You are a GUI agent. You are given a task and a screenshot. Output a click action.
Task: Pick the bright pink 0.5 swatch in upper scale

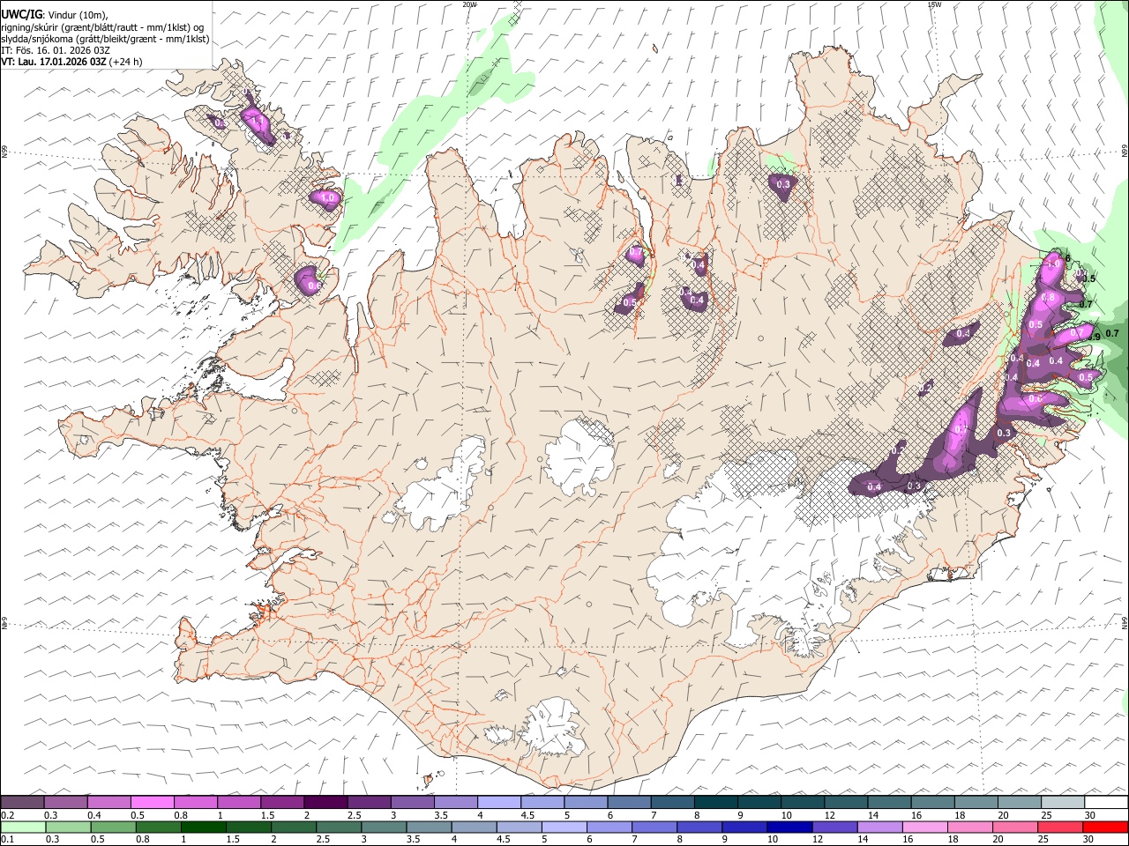coord(153,803)
